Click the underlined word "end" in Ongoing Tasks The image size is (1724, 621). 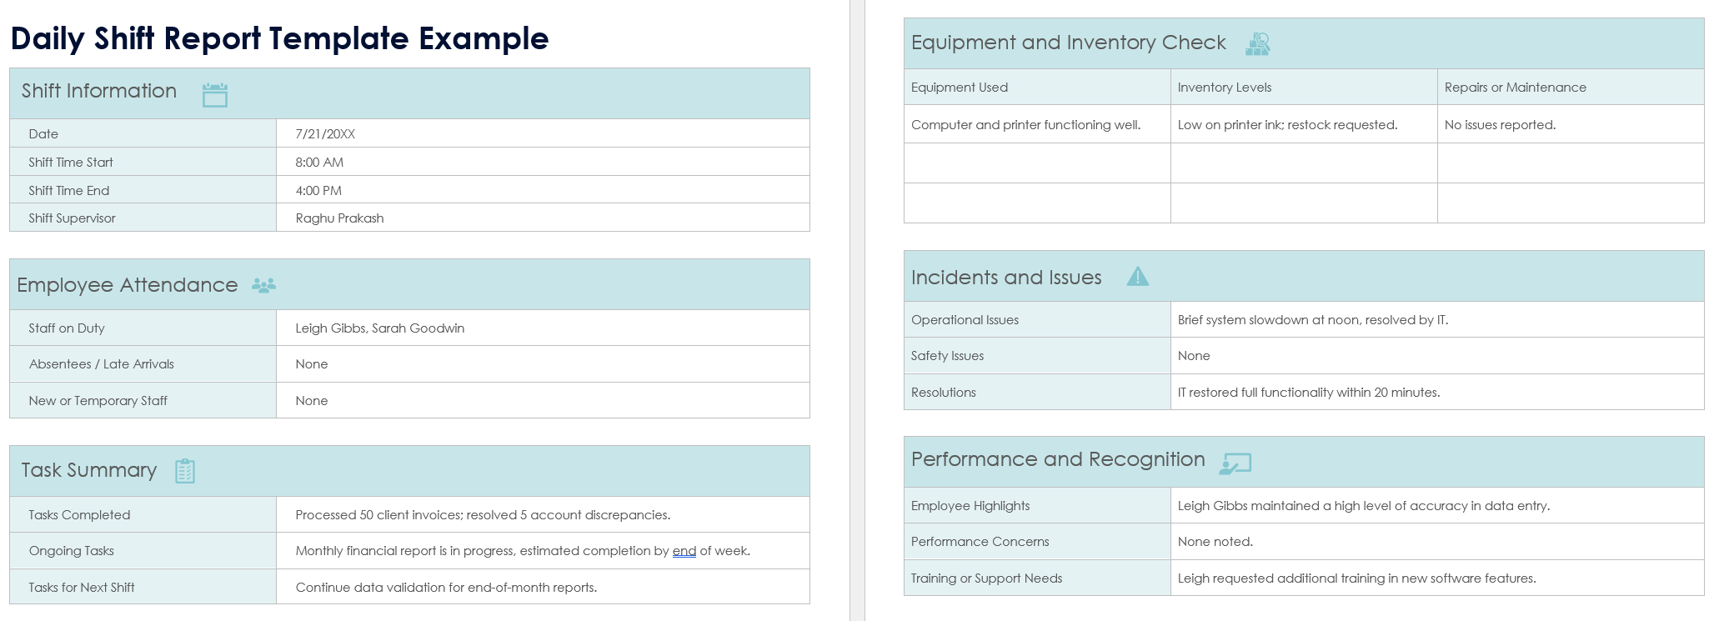point(684,551)
